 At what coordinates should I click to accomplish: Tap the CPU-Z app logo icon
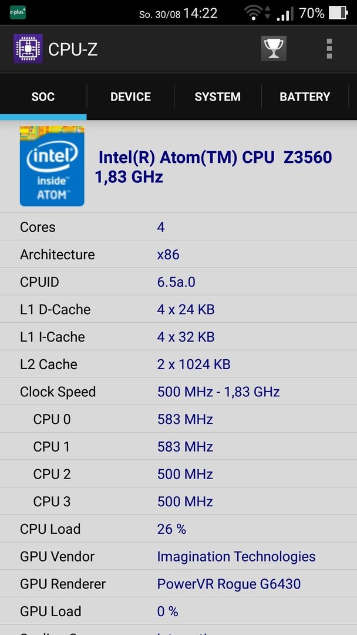pos(28,49)
